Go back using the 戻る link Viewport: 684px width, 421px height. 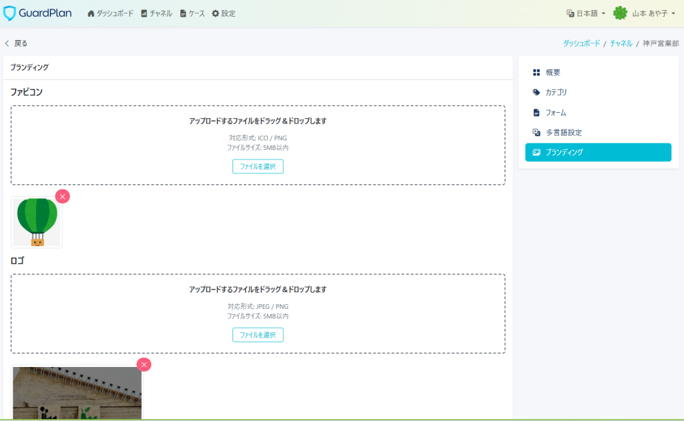pos(17,43)
